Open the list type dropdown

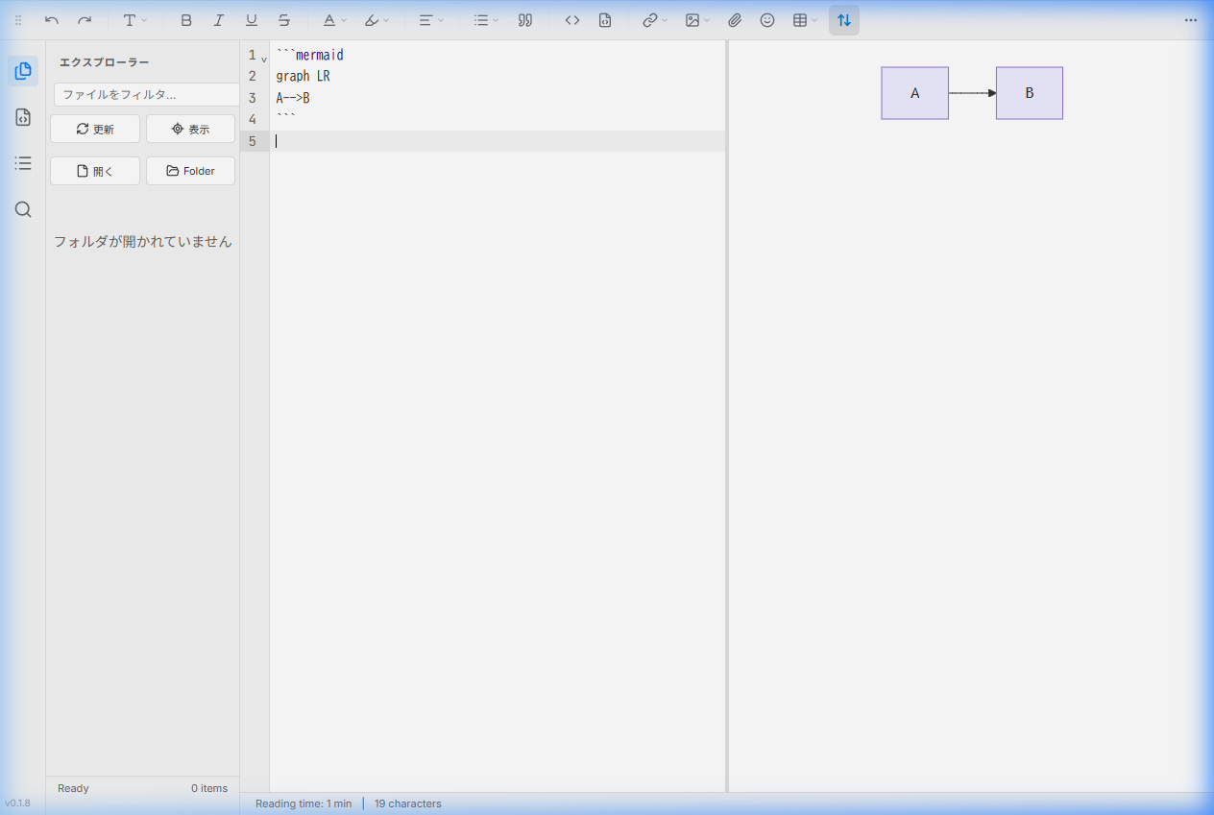486,20
